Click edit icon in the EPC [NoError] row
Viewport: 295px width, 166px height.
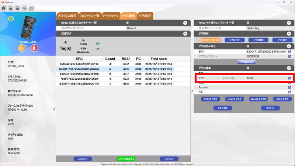(x=289, y=78)
